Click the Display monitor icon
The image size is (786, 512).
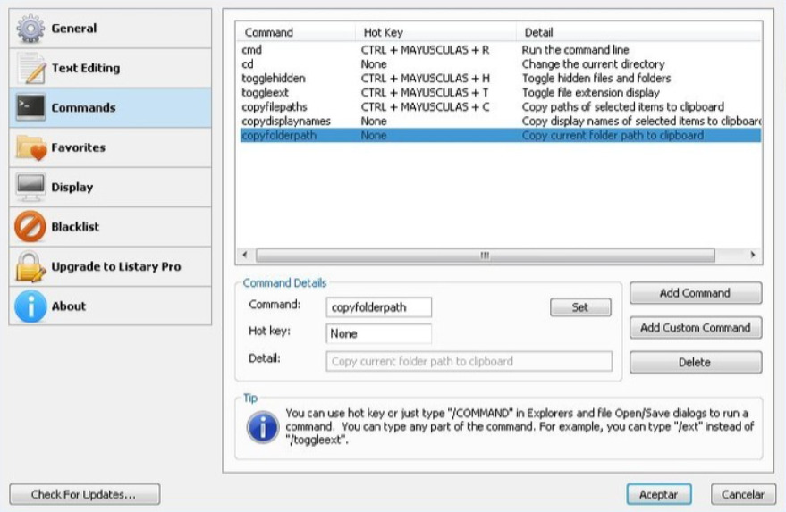pyautogui.click(x=30, y=187)
